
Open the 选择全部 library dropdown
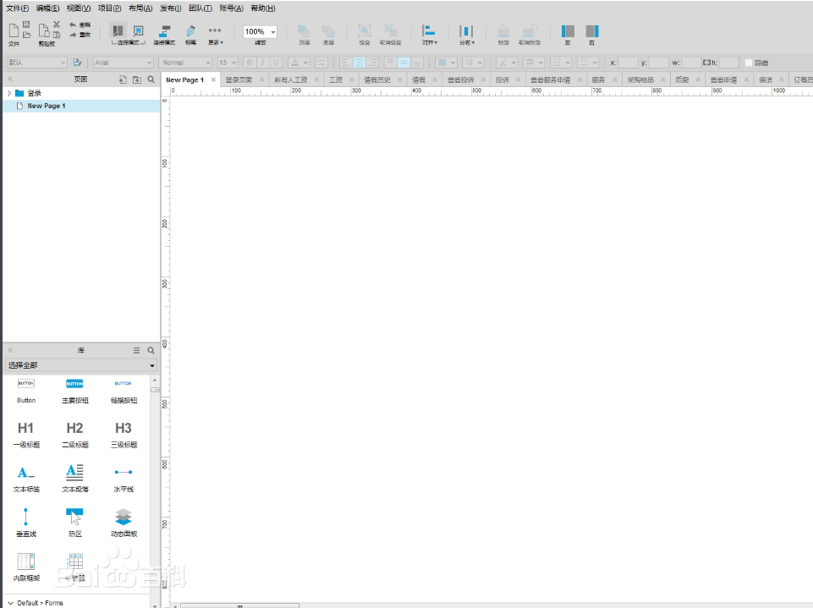click(x=81, y=365)
